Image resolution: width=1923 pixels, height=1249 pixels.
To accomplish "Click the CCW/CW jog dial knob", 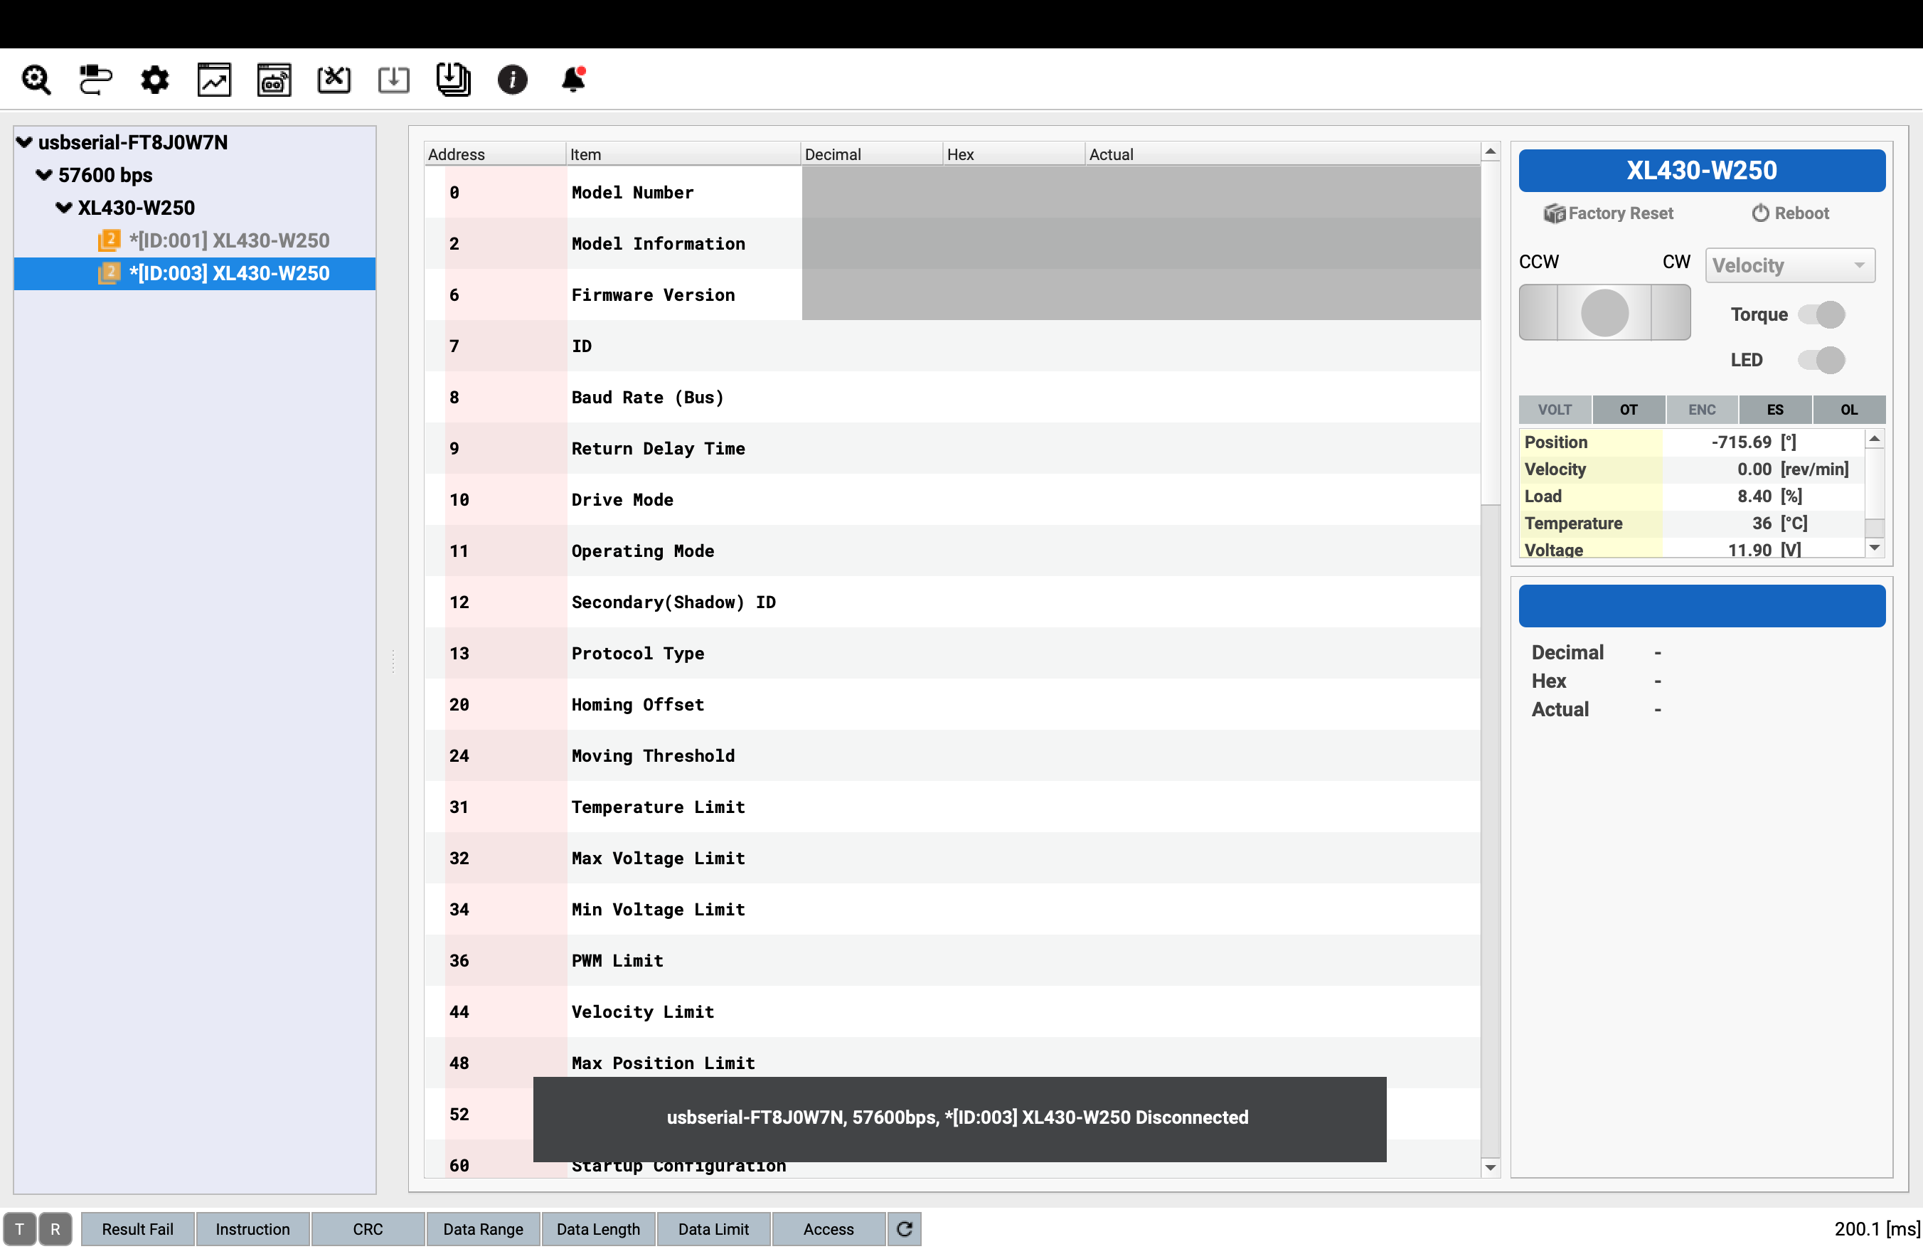I will [1604, 313].
